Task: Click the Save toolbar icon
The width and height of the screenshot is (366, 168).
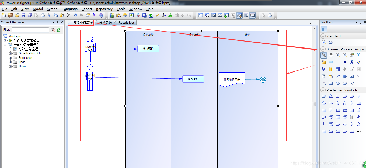Action: tap(23, 15)
